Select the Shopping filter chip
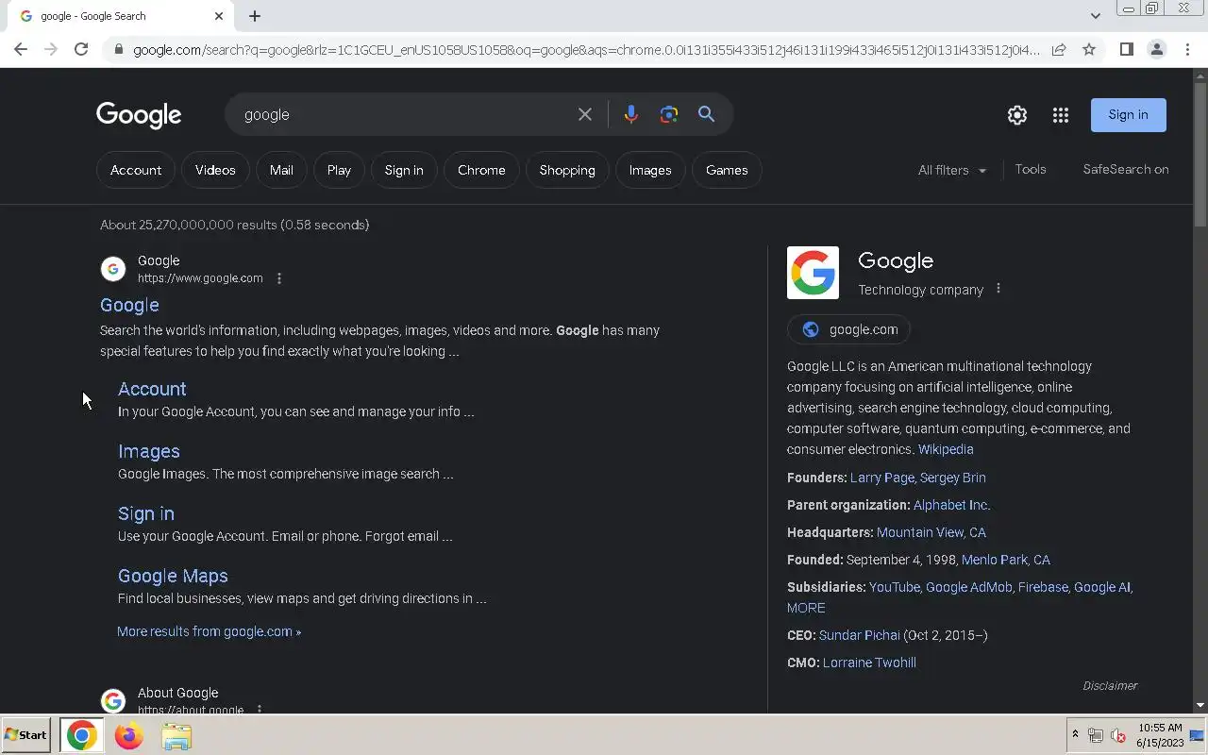 click(567, 170)
